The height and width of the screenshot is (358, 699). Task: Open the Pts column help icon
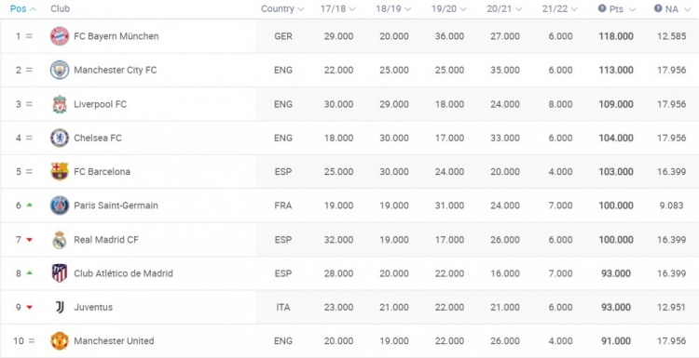602,8
